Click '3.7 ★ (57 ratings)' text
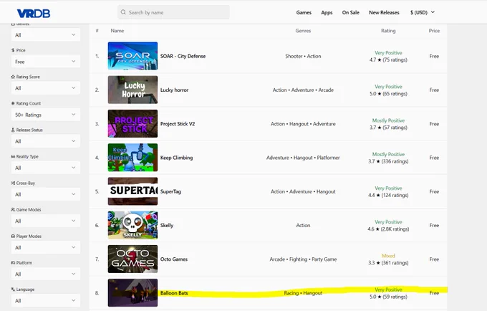 coord(388,128)
